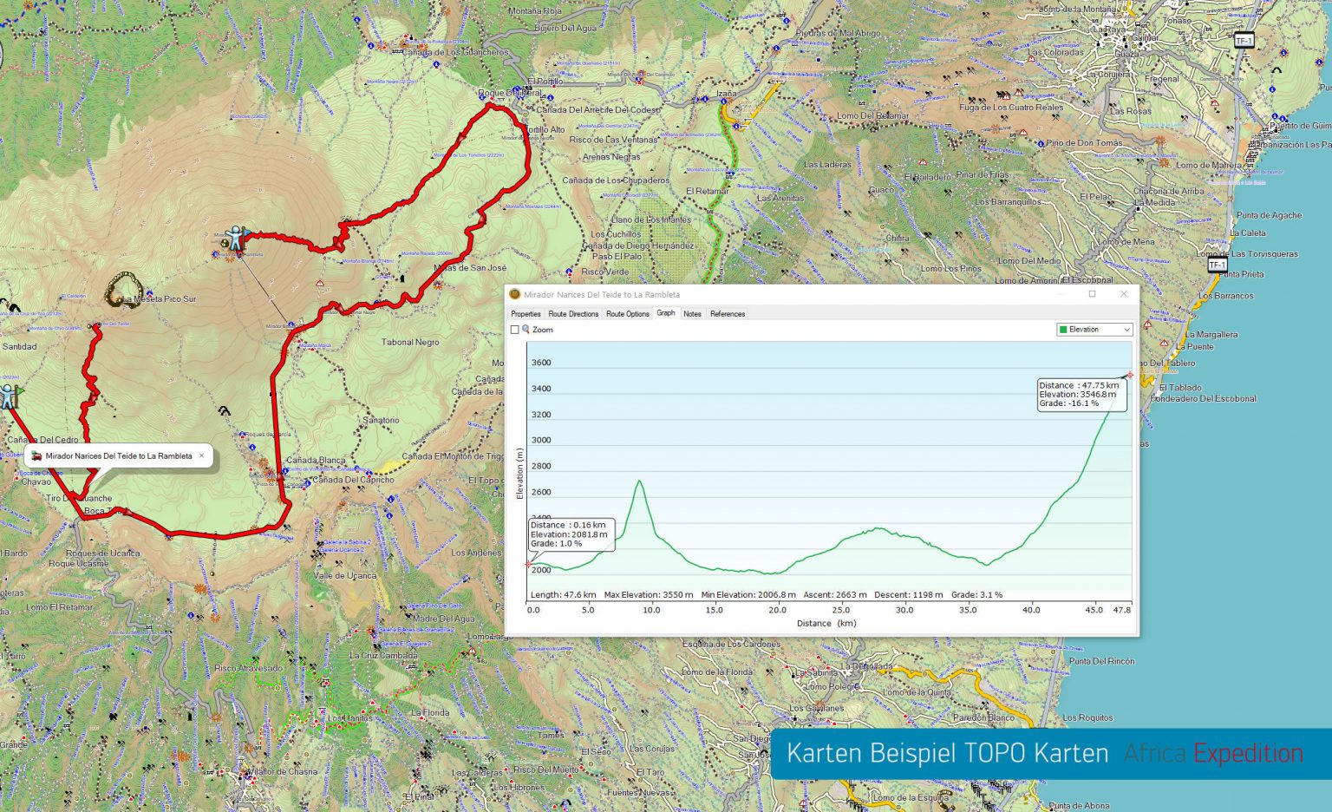Click the Elevation (m) axis label

(519, 474)
